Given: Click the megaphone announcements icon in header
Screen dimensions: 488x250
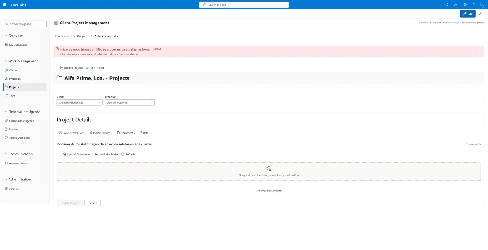Looking at the screenshot, I should click(x=447, y=5).
